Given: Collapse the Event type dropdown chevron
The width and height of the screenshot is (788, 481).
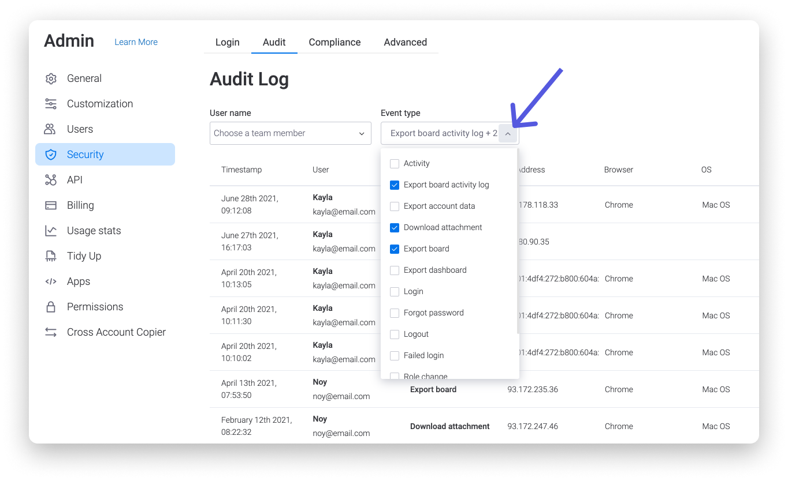Looking at the screenshot, I should tap(507, 134).
